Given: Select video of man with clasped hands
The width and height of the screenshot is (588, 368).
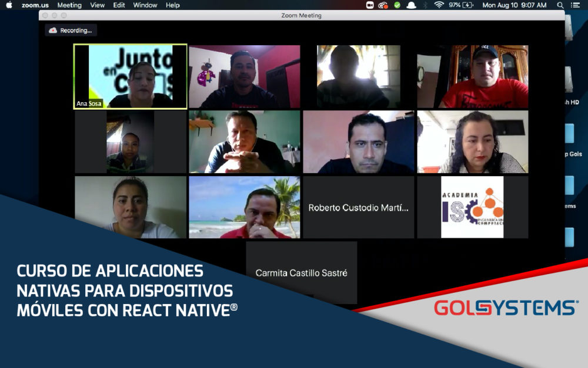Looking at the screenshot, I should (245, 142).
